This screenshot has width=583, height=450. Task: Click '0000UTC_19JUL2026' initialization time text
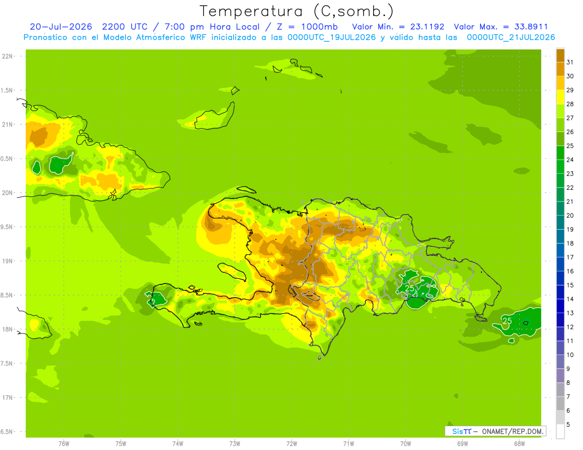tap(332, 37)
